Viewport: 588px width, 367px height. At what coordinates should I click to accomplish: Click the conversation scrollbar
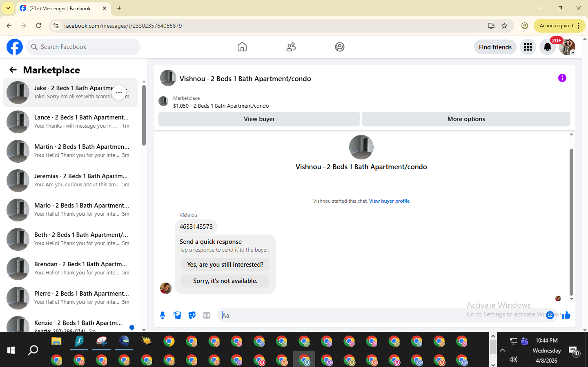[571, 222]
